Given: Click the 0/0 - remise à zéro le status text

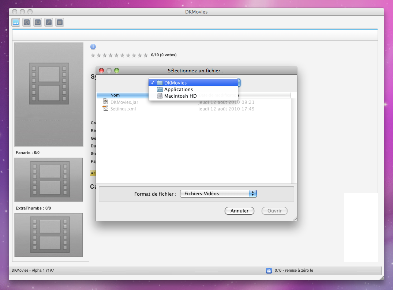Looking at the screenshot, I should pyautogui.click(x=294, y=271).
